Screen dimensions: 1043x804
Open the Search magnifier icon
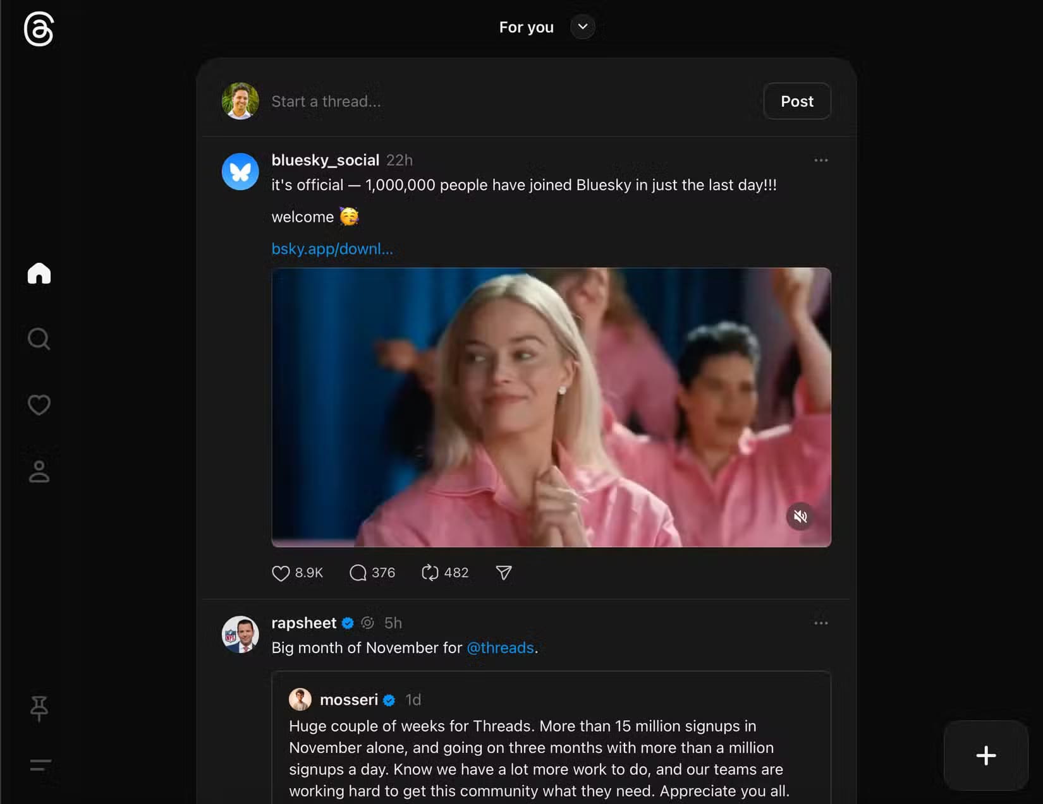coord(39,339)
